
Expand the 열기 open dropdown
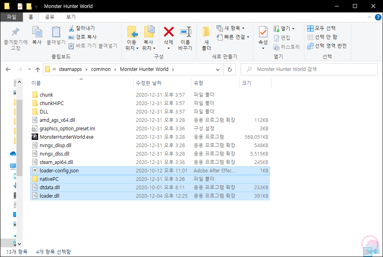click(284, 28)
